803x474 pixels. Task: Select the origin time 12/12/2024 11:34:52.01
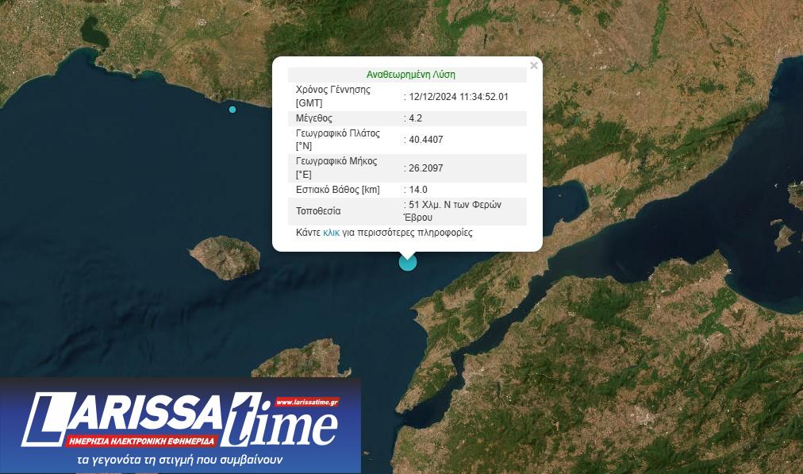click(x=459, y=97)
